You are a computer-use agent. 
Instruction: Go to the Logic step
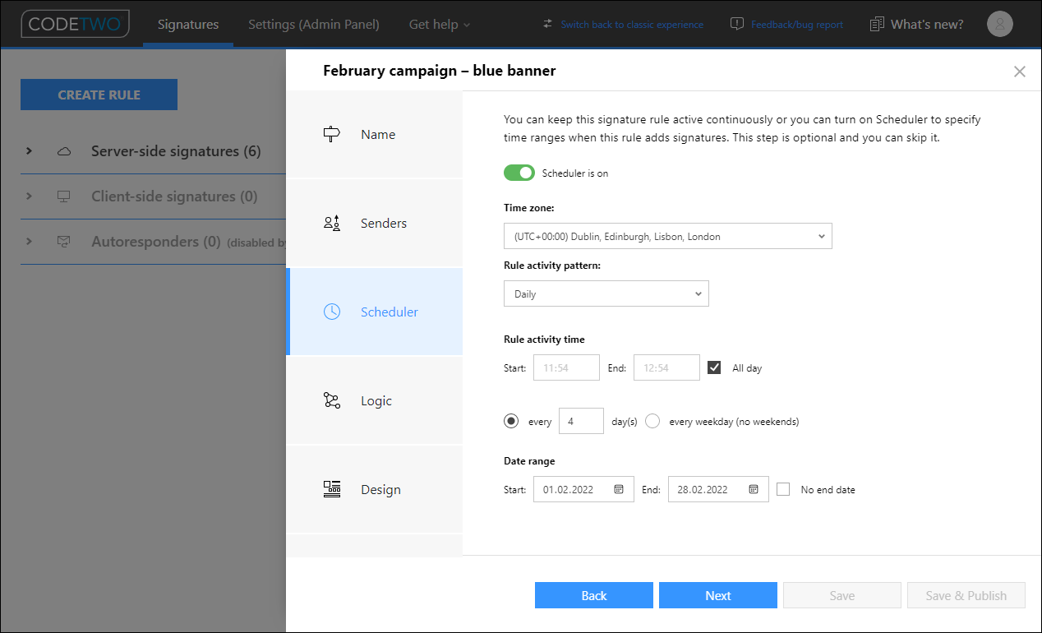click(375, 400)
